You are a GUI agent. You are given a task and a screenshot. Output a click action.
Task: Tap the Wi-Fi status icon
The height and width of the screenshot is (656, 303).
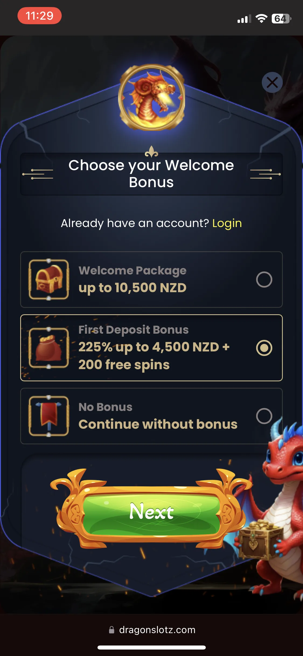[261, 19]
